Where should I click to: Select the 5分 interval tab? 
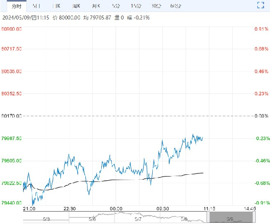tap(115, 6)
